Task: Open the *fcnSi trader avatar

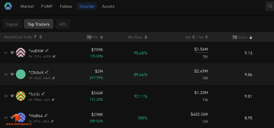Action: tap(21, 96)
